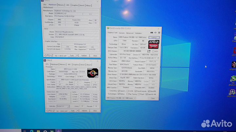Toggle the UEFI checkbox in GPU-Z
The height and width of the screenshot is (132, 236).
click(x=153, y=51)
